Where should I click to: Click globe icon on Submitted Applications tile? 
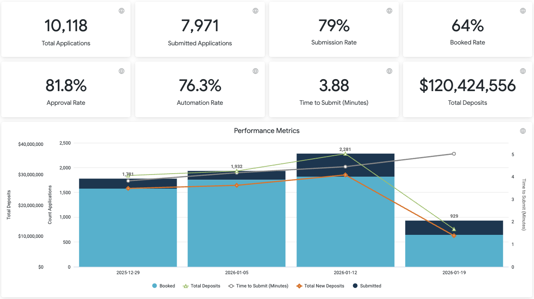255,11
